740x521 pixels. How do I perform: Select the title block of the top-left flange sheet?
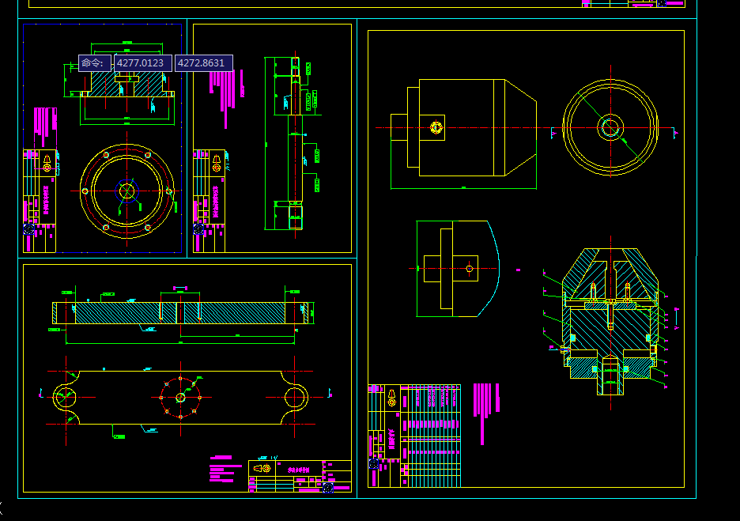tap(40, 201)
